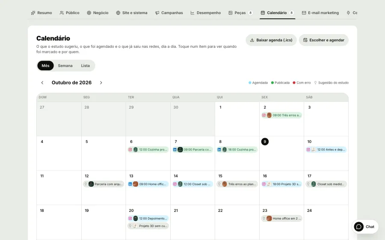
Task: Open the Três erros ao plan suggestion on October 15
Action: pos(237,184)
